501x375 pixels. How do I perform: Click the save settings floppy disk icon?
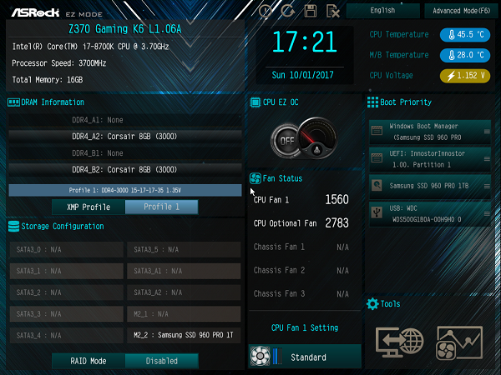pyautogui.click(x=311, y=11)
